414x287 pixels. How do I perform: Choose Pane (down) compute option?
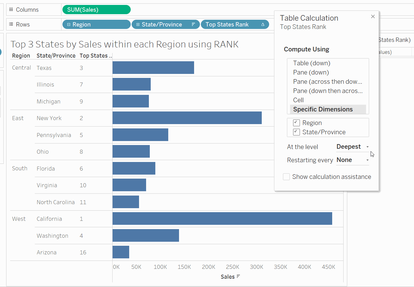(311, 72)
